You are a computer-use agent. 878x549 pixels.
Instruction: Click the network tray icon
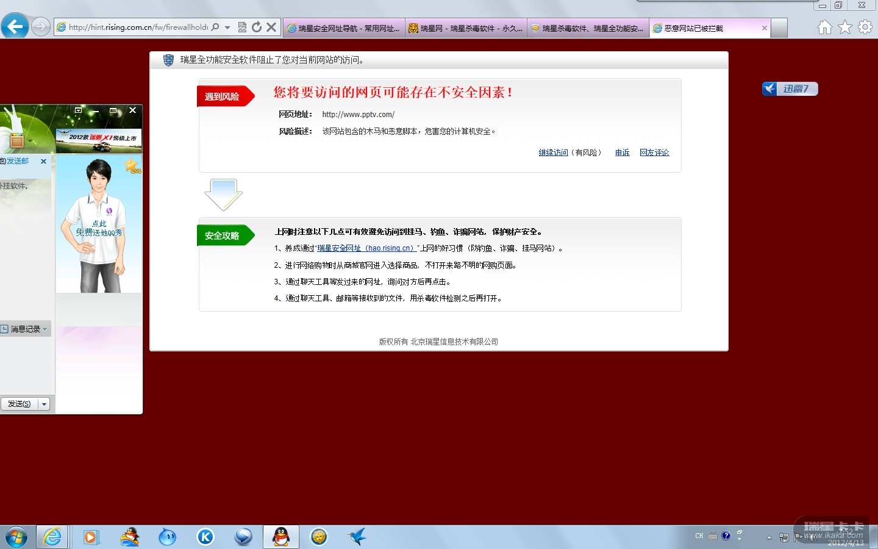(x=784, y=537)
